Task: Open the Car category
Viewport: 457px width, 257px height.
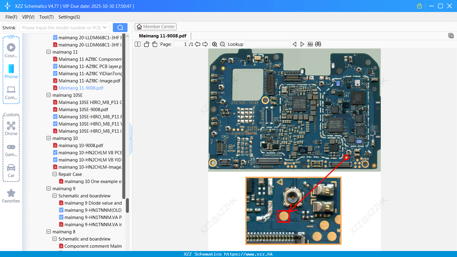Action: click(11, 171)
